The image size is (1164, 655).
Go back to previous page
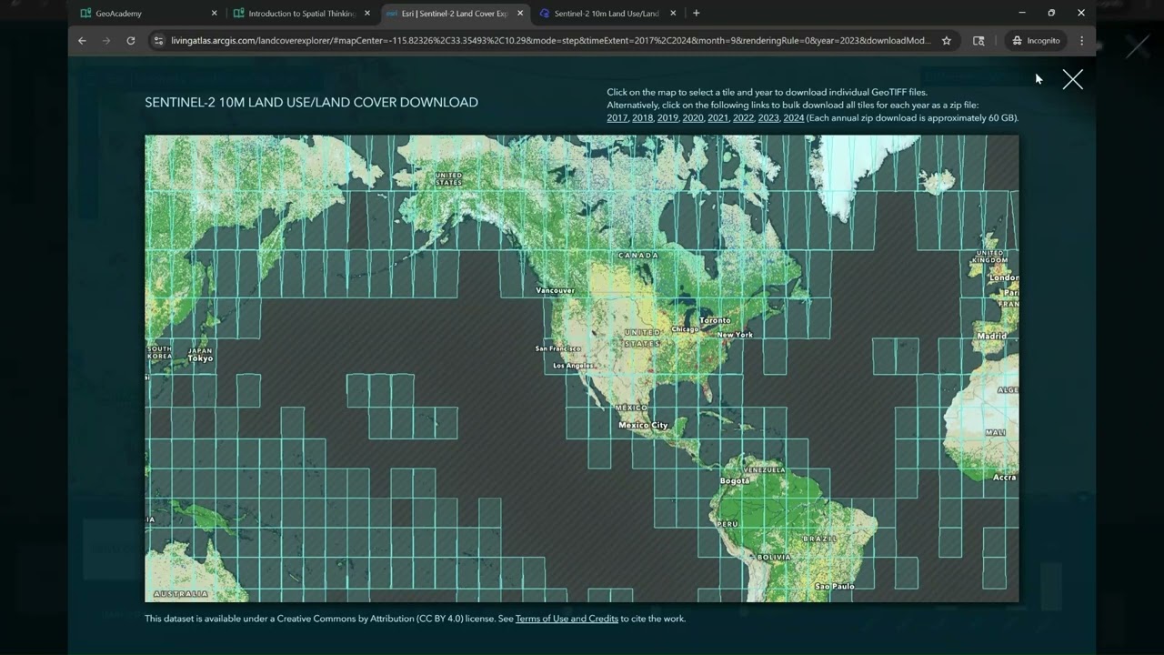pyautogui.click(x=82, y=41)
